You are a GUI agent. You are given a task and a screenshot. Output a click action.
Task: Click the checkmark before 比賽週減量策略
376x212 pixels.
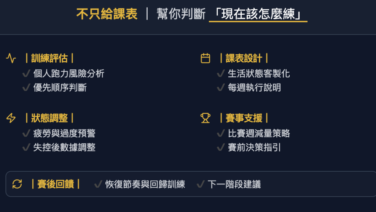click(221, 134)
